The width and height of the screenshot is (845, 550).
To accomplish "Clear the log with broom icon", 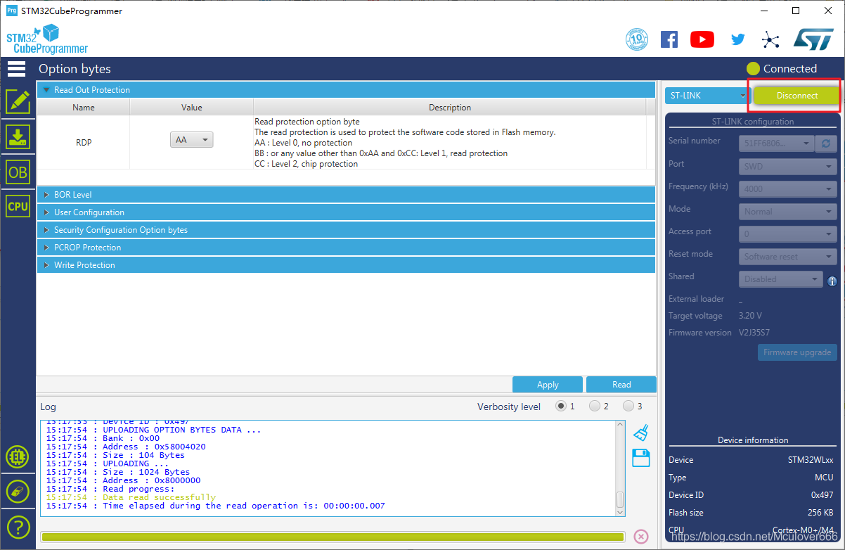I will point(641,432).
